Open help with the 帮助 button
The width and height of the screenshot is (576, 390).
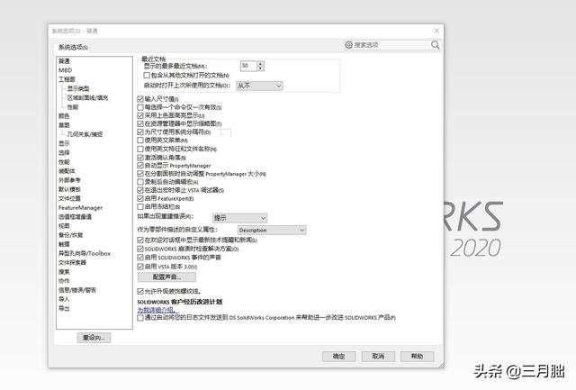(x=417, y=356)
